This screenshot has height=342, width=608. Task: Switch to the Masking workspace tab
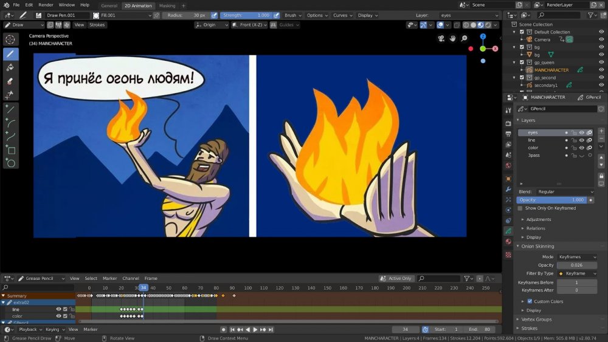tap(167, 5)
